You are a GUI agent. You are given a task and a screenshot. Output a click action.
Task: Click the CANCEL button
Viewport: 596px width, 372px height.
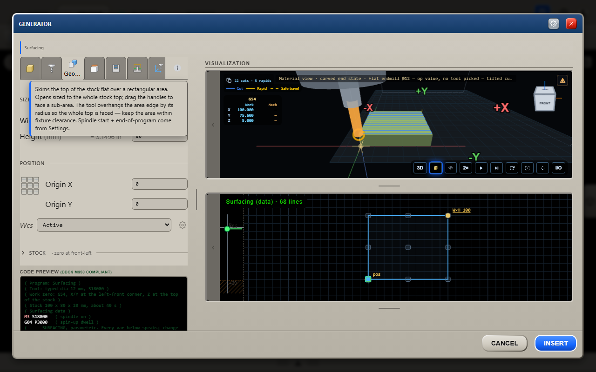(504, 343)
